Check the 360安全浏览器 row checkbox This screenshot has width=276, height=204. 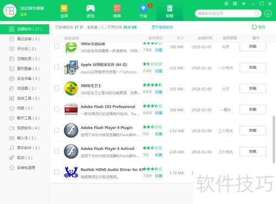[x=57, y=46]
